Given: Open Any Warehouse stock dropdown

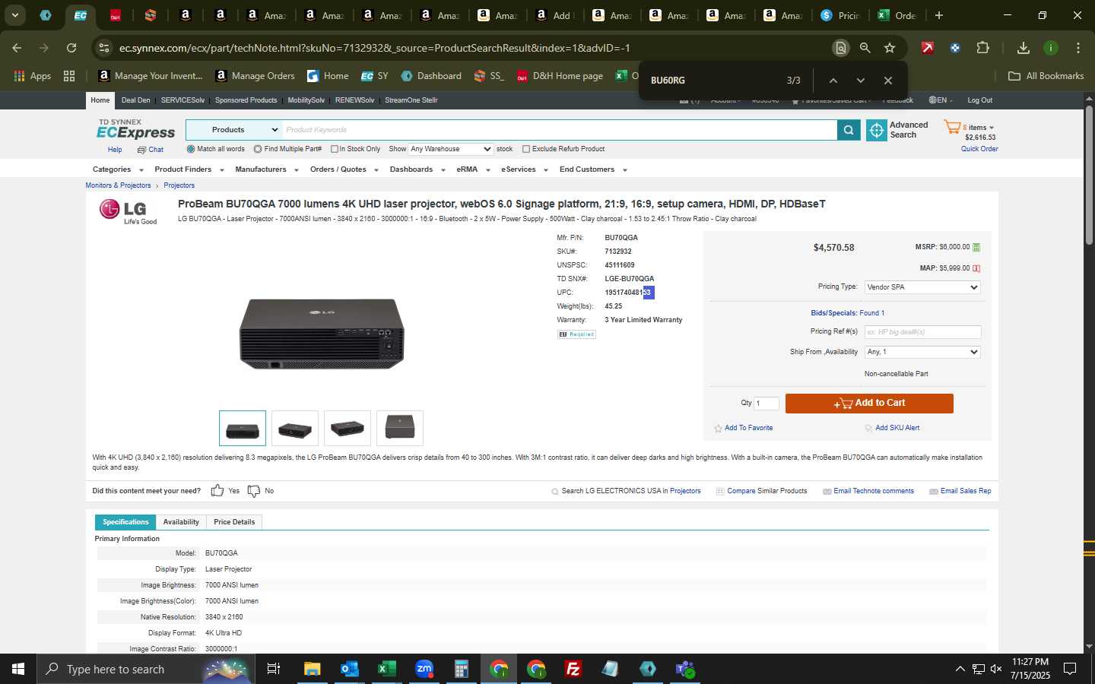Looking at the screenshot, I should click(451, 149).
